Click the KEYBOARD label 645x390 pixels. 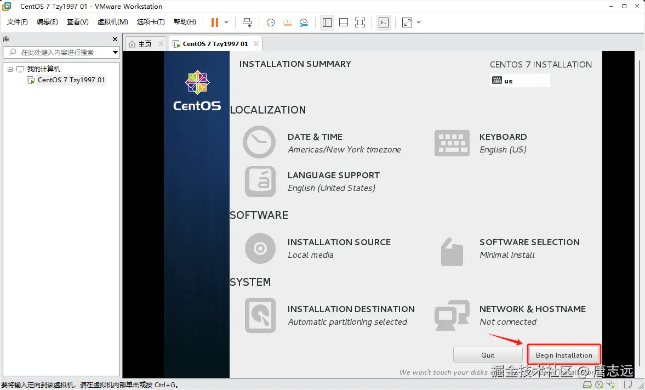[x=503, y=137]
